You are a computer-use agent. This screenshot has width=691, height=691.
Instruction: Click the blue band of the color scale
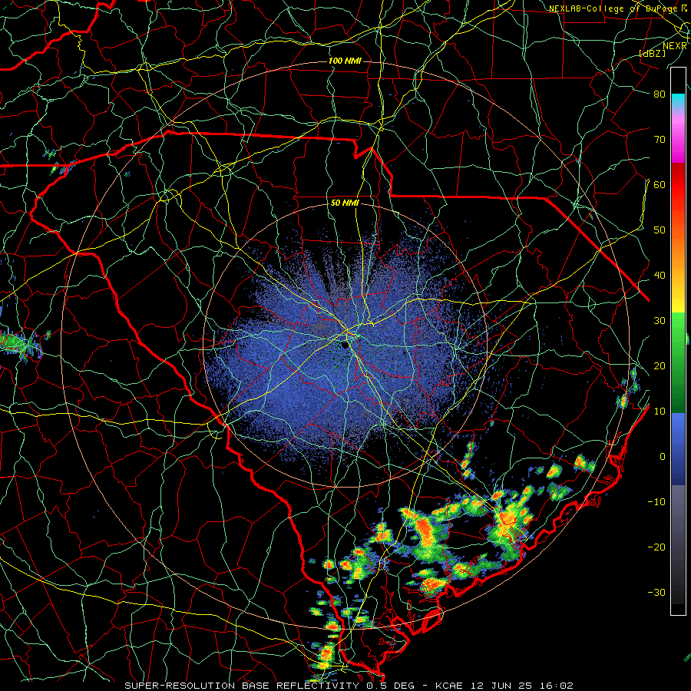678,449
